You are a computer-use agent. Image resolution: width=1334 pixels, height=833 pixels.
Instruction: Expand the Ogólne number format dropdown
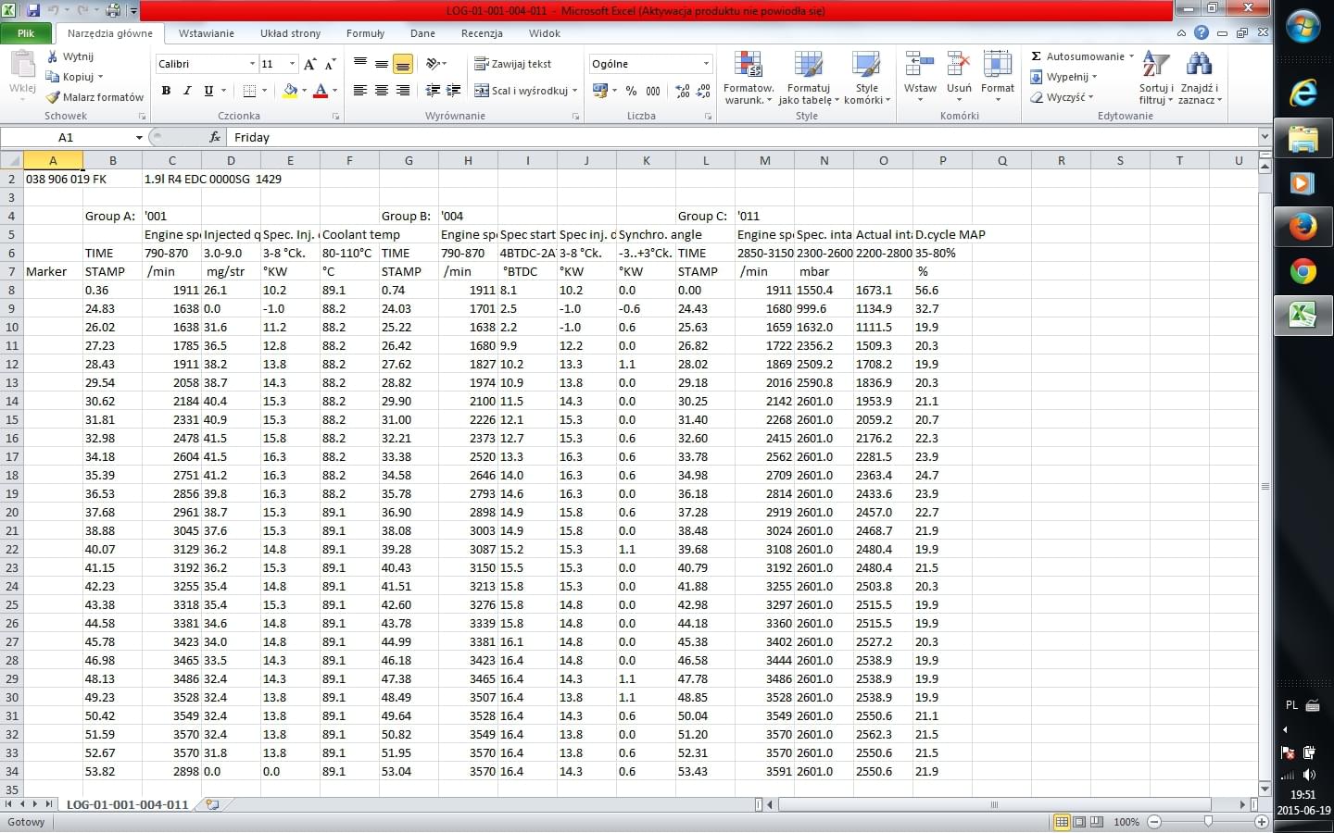point(706,64)
